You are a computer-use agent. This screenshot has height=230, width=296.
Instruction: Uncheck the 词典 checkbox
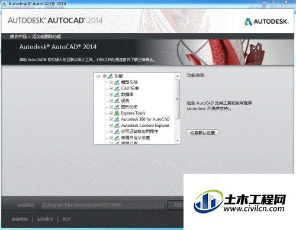tap(111, 101)
